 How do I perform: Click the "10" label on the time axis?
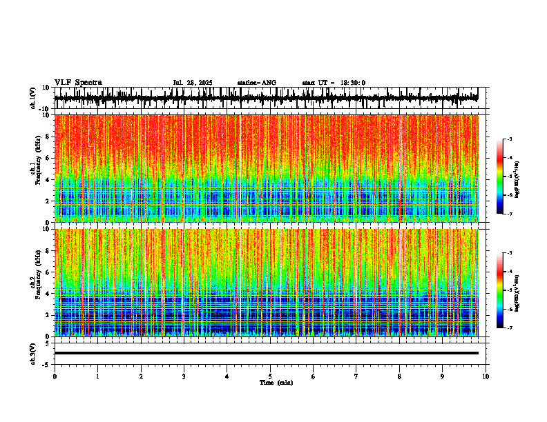[486, 376]
